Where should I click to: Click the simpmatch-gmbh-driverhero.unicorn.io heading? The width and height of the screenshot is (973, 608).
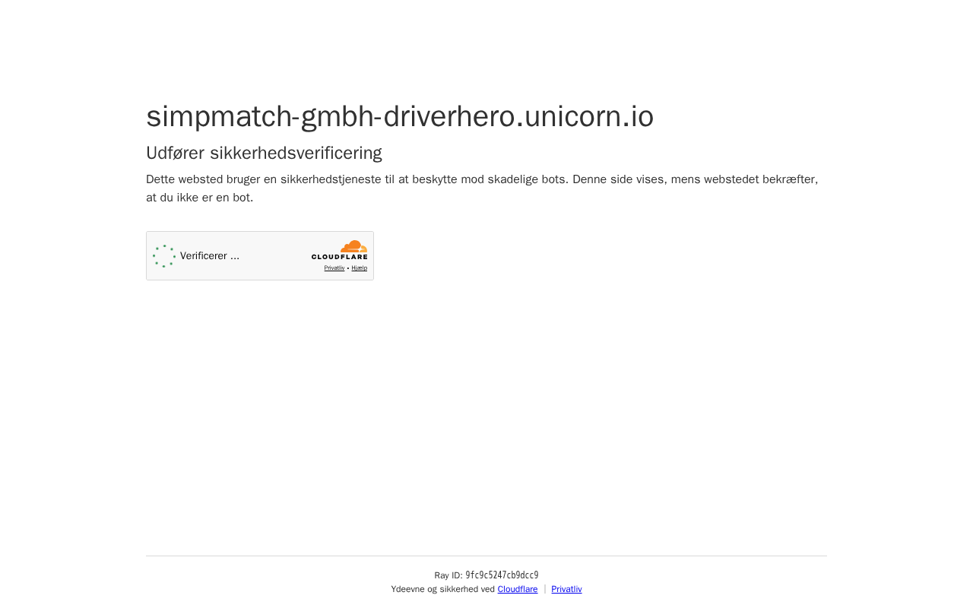pyautogui.click(x=400, y=116)
